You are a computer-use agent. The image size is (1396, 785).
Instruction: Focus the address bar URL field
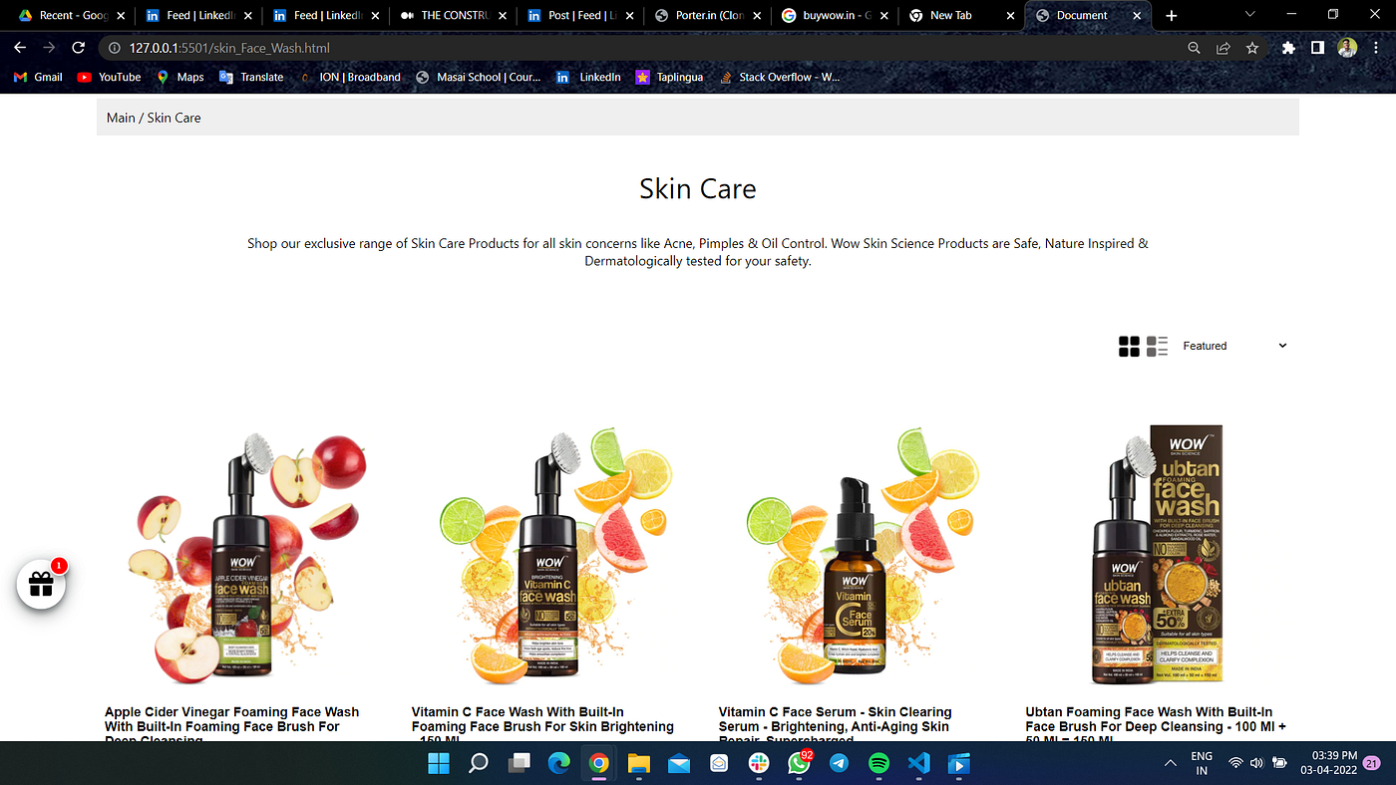(638, 48)
